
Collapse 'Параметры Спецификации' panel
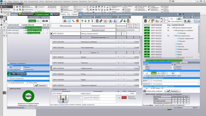pyautogui.click(x=8, y=63)
